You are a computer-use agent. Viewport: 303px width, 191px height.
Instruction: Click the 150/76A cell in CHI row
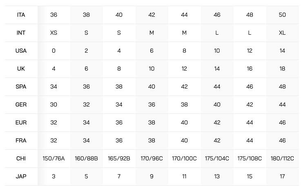[x=54, y=159]
